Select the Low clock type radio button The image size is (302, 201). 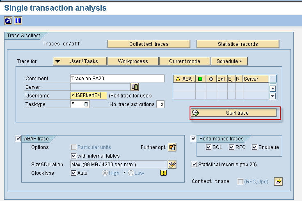pos(131,173)
